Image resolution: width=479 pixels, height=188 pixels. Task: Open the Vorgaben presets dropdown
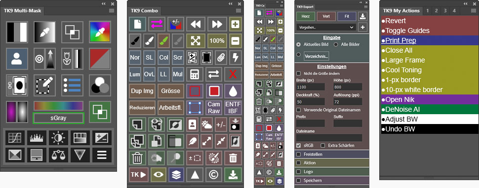click(x=326, y=27)
